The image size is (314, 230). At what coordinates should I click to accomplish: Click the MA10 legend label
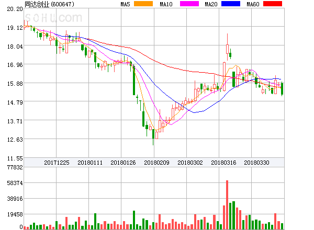coord(166,4)
